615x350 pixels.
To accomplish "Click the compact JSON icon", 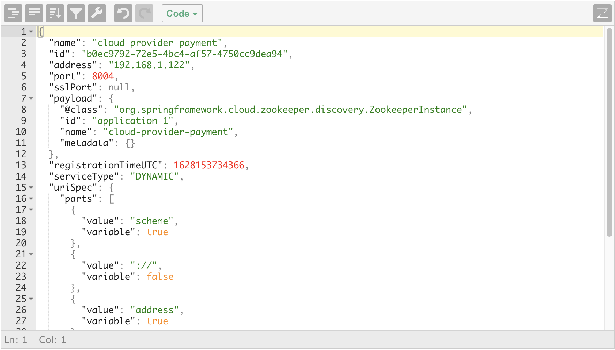I will [x=34, y=14].
